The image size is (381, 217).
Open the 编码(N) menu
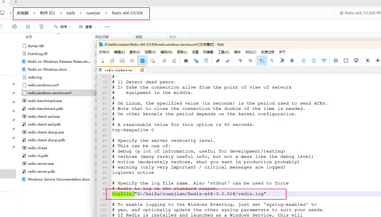point(166,52)
